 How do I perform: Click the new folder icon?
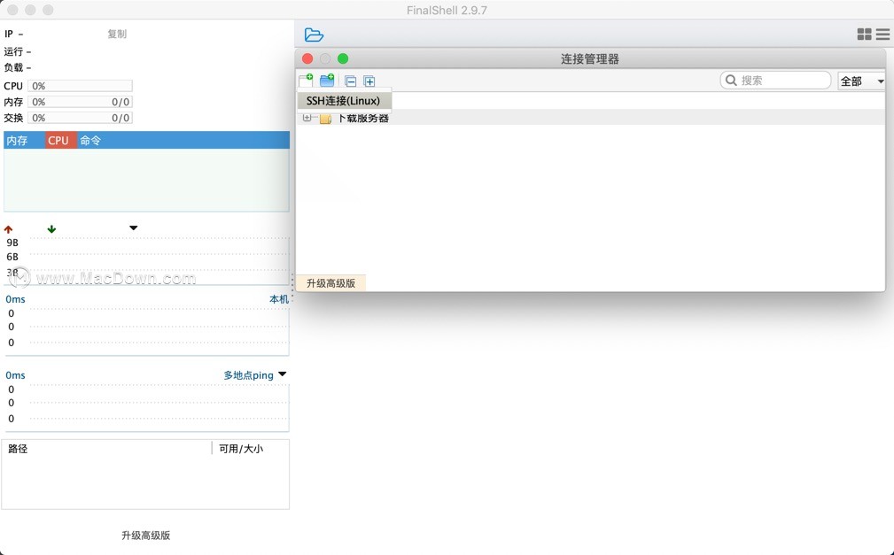(327, 81)
